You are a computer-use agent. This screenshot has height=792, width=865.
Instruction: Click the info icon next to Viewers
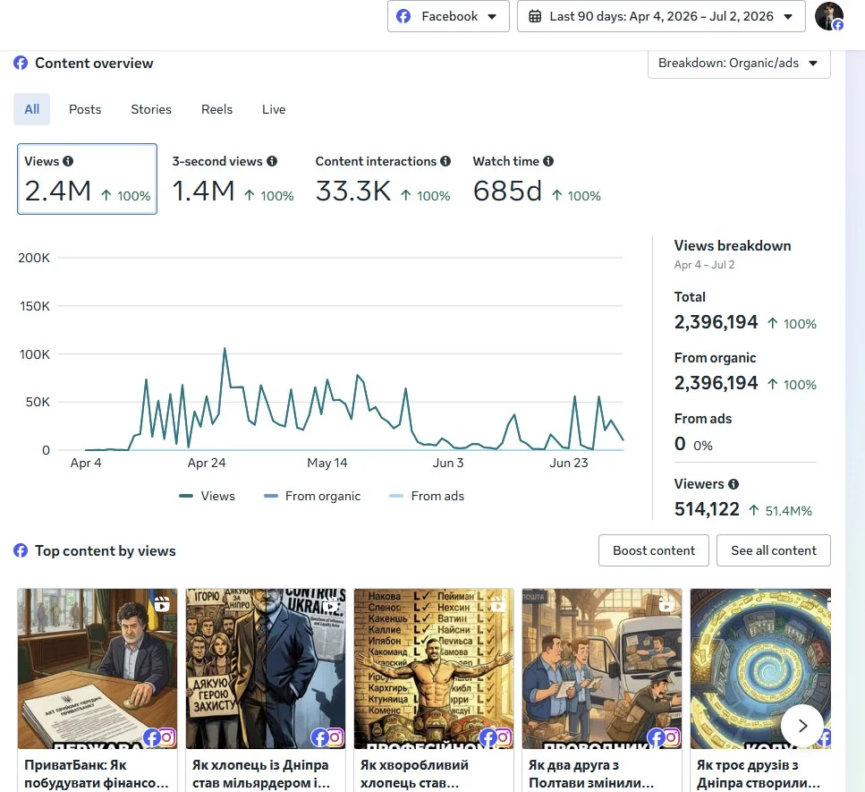pyautogui.click(x=734, y=484)
